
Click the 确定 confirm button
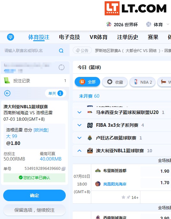tap(34, 195)
